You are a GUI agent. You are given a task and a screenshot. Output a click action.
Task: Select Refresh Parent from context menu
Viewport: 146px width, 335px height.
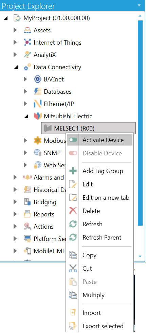(x=102, y=238)
